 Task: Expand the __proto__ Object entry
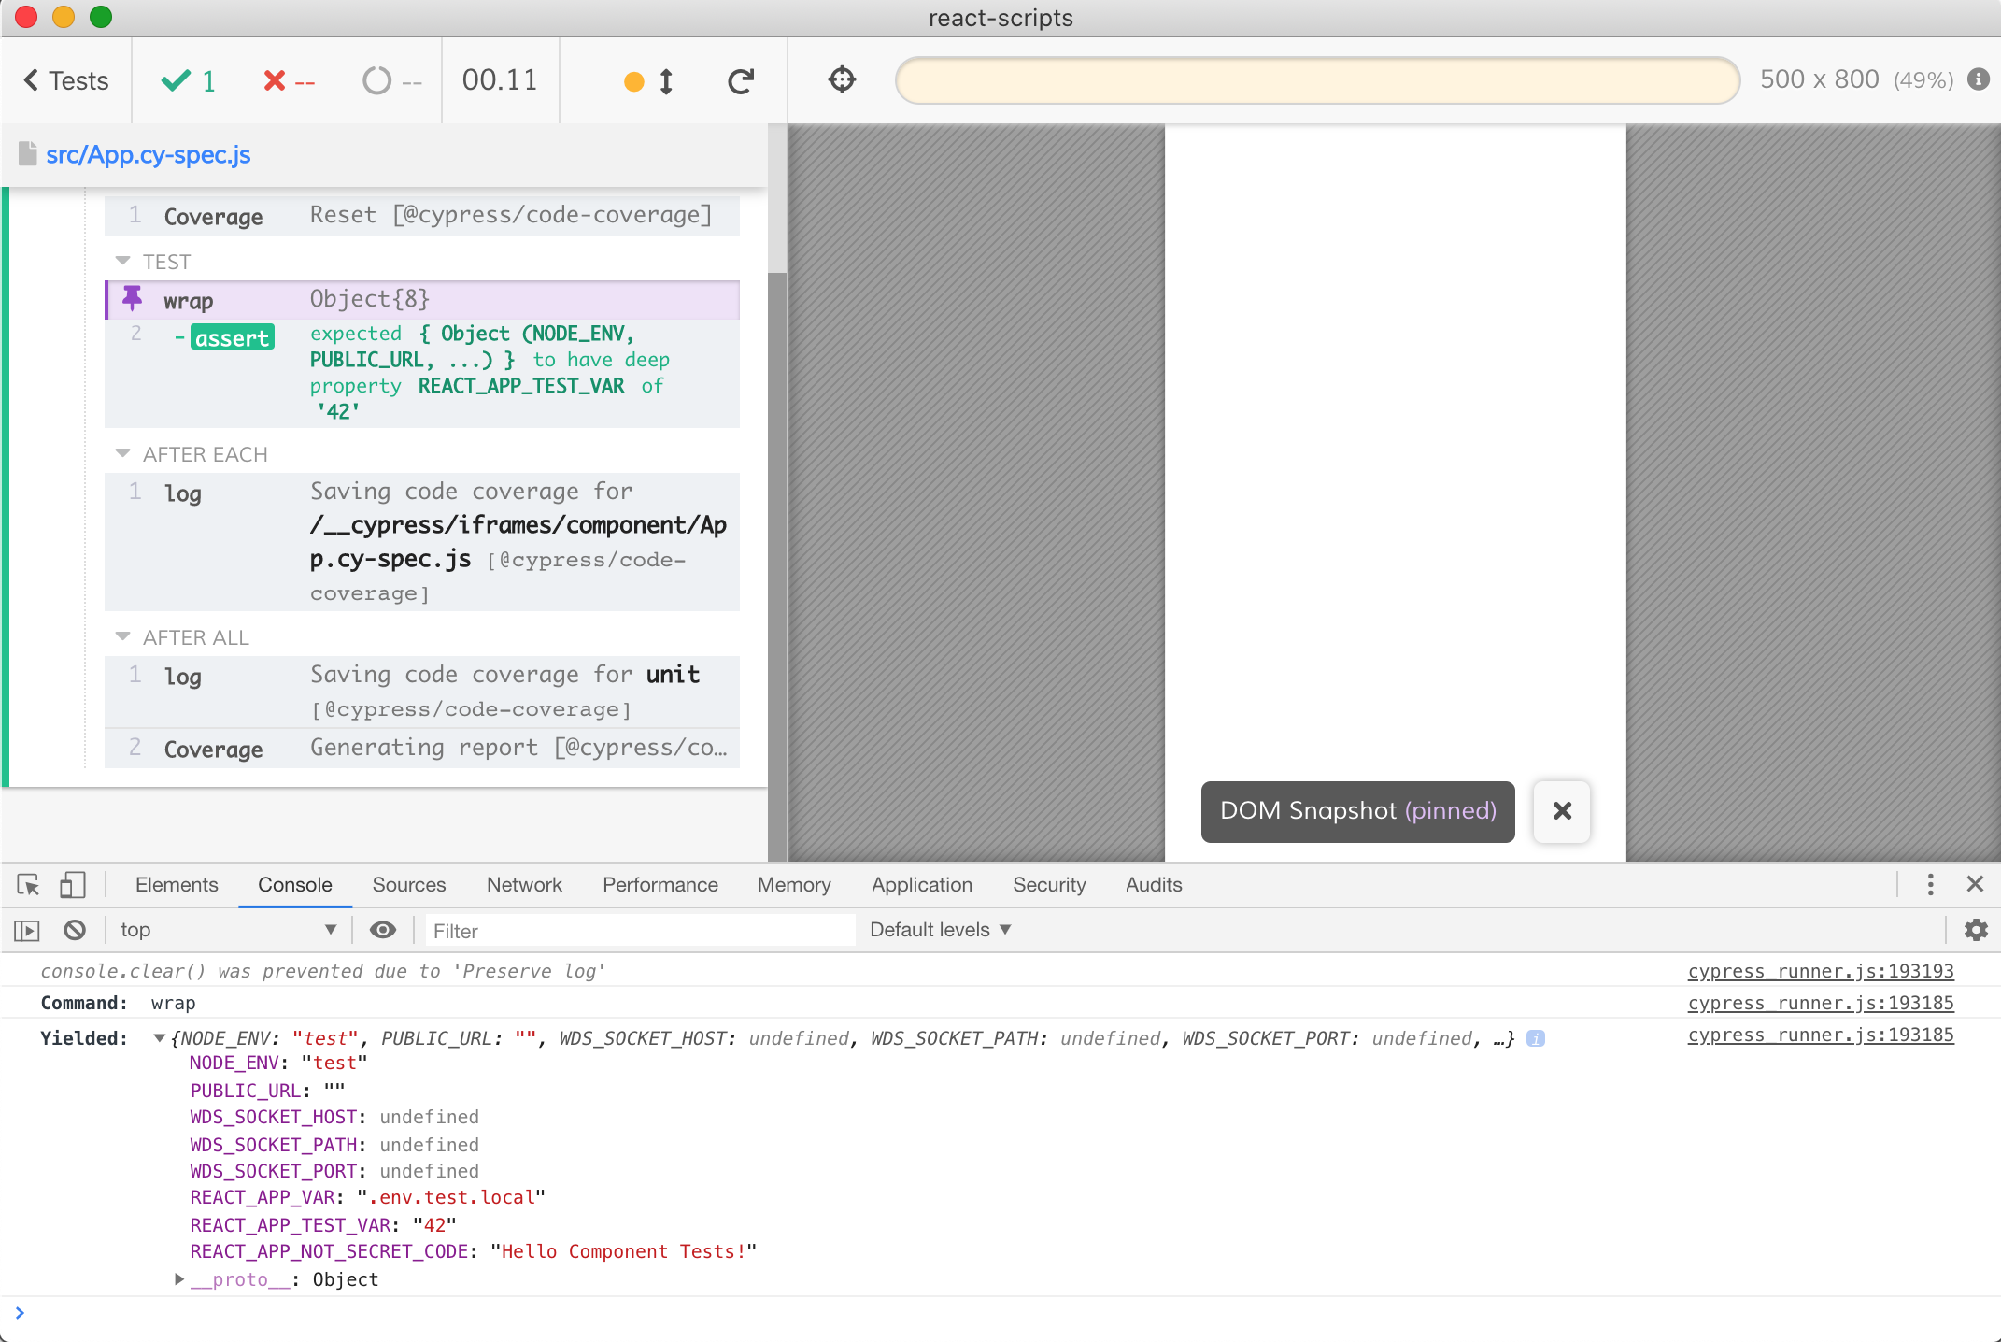pyautogui.click(x=179, y=1279)
